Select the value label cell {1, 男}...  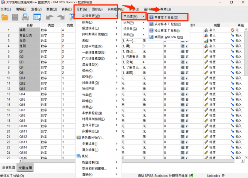pyautogui.click(x=132, y=46)
